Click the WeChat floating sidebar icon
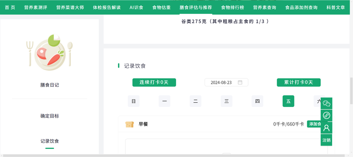Image resolution: width=353 pixels, height=157 pixels. (326, 103)
